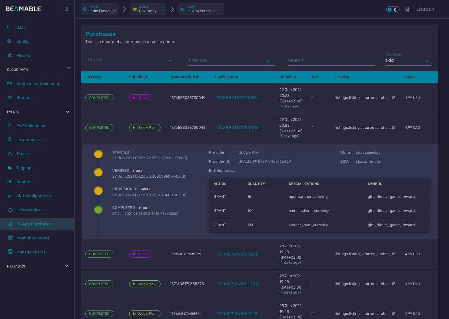Open the Manage Shards page

[x=31, y=252]
